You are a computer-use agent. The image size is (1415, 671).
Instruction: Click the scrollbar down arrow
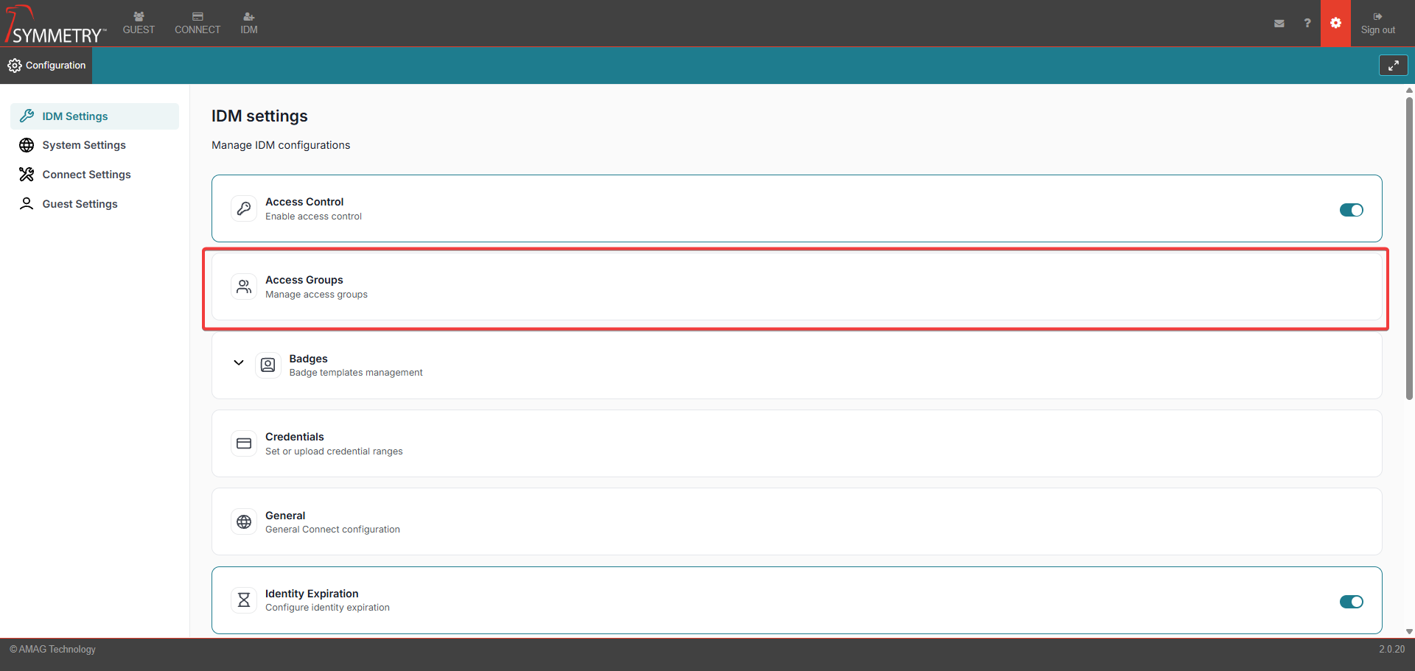coord(1409,631)
